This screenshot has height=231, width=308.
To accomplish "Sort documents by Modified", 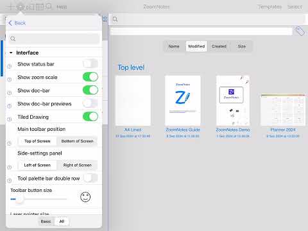I will point(196,46).
